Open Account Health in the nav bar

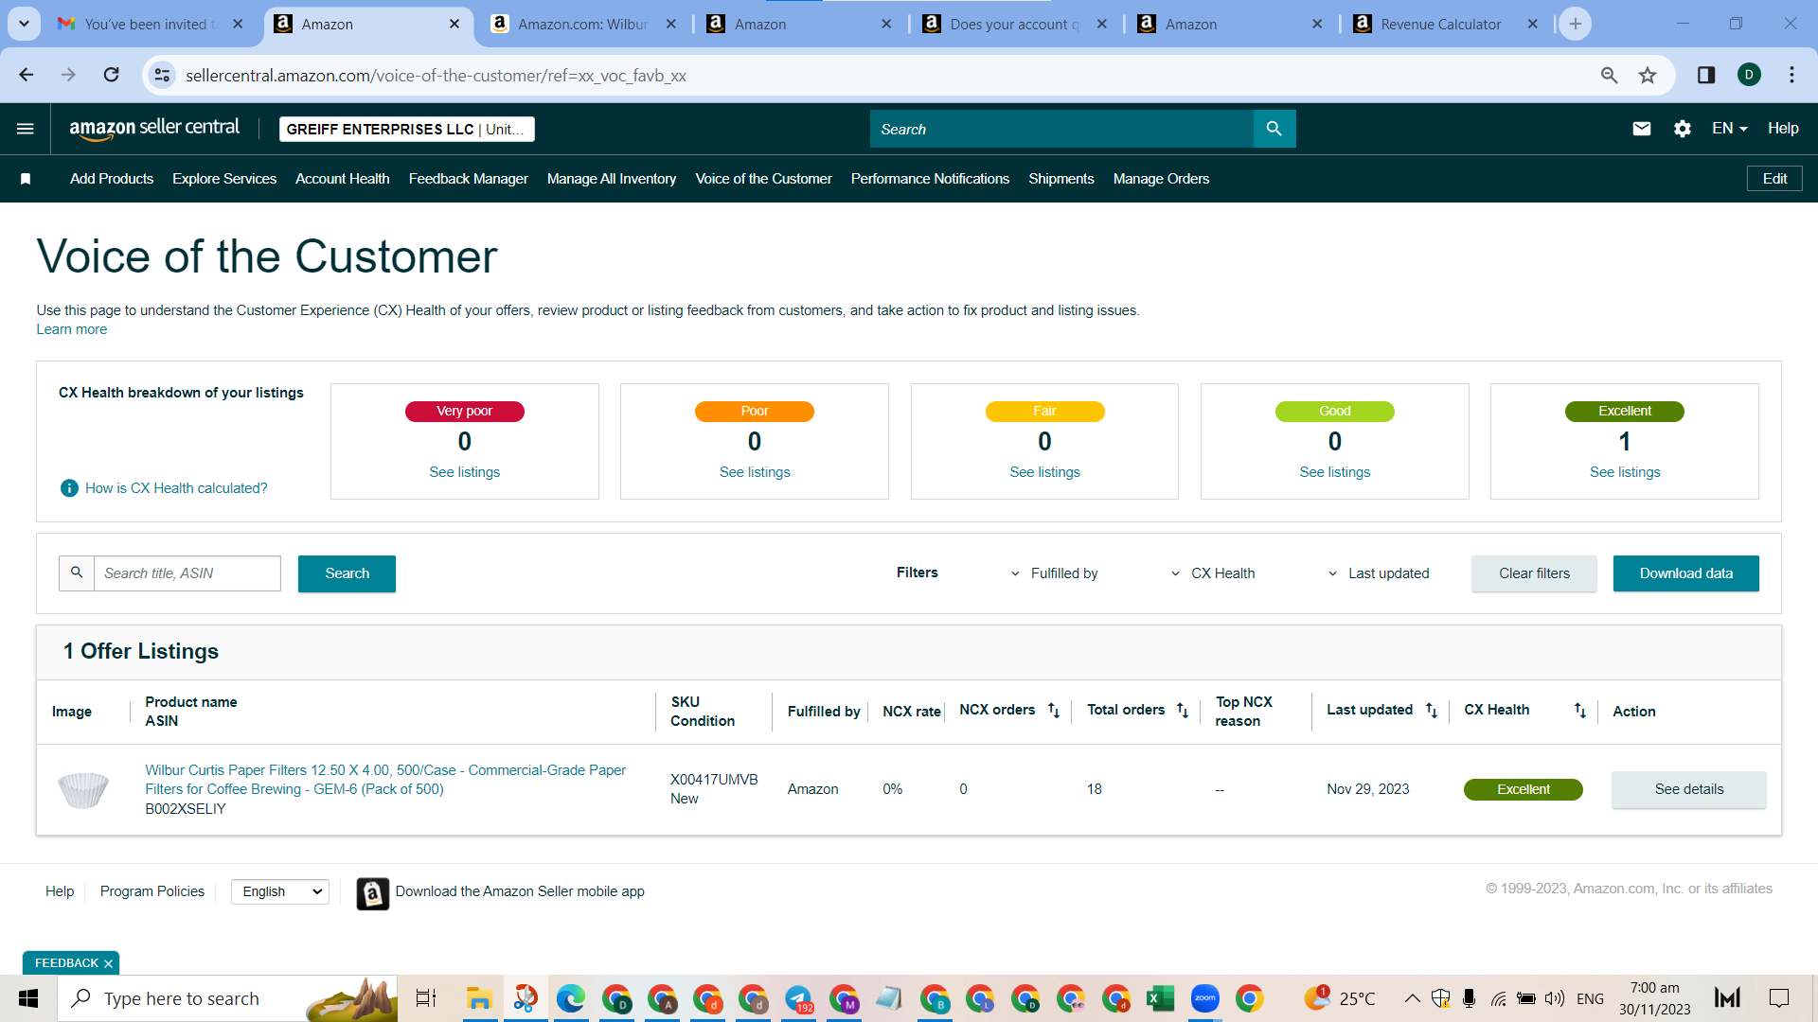pos(343,179)
